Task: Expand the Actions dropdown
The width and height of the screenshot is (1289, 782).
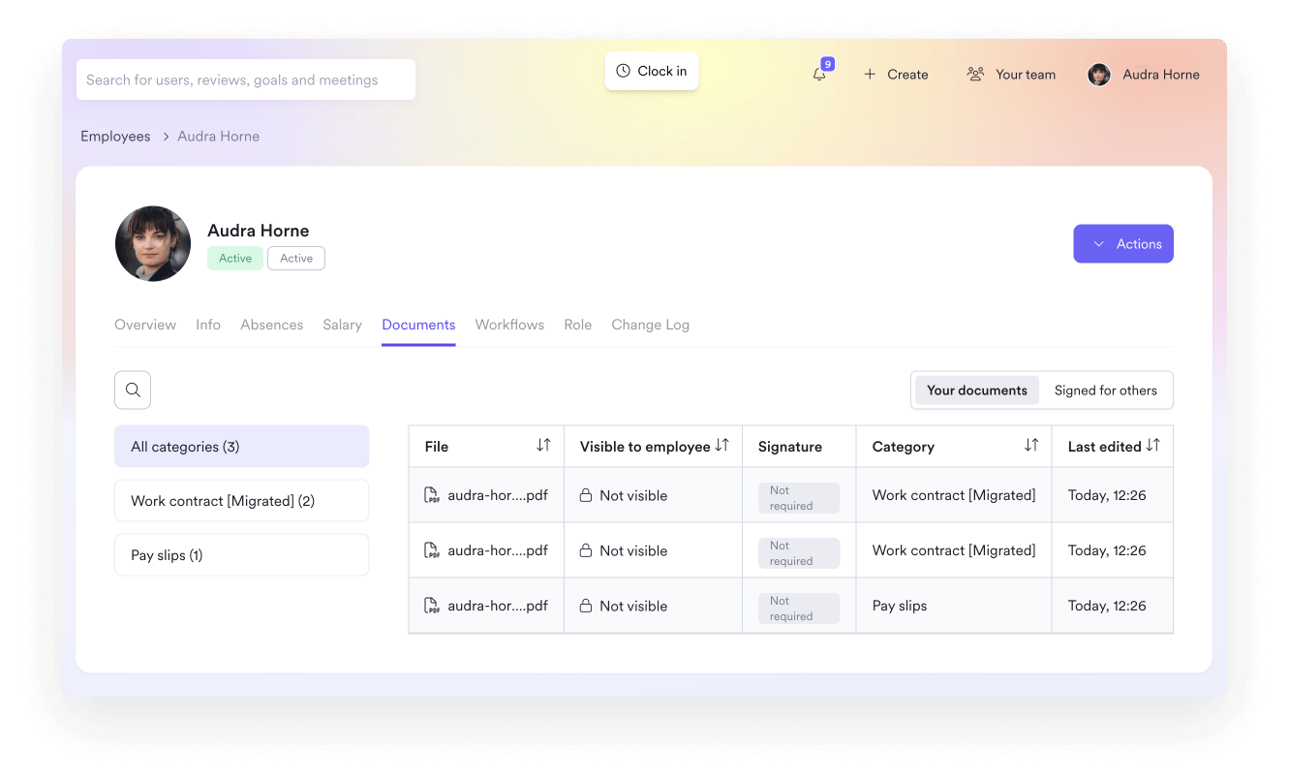Action: 1123,243
